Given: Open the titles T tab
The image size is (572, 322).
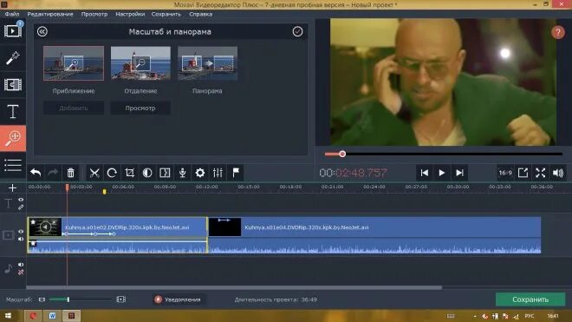Looking at the screenshot, I should tap(13, 111).
